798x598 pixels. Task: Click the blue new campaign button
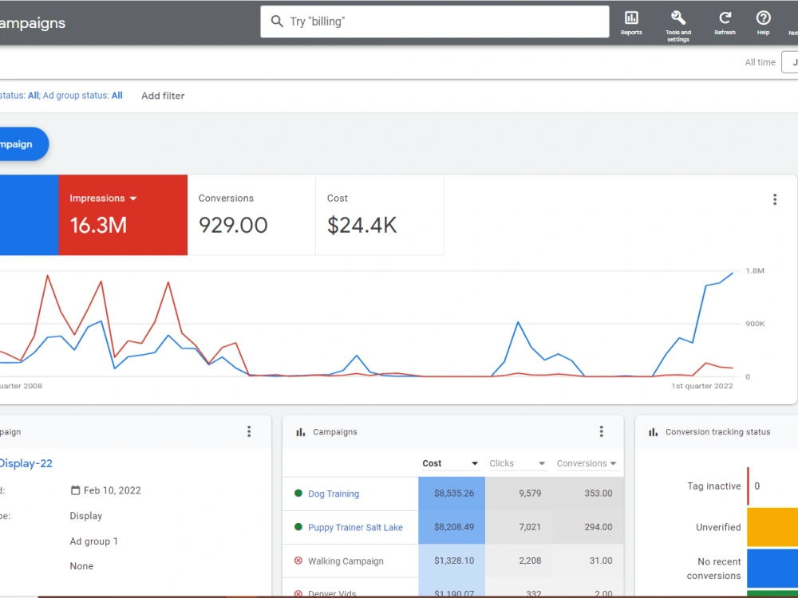click(24, 144)
